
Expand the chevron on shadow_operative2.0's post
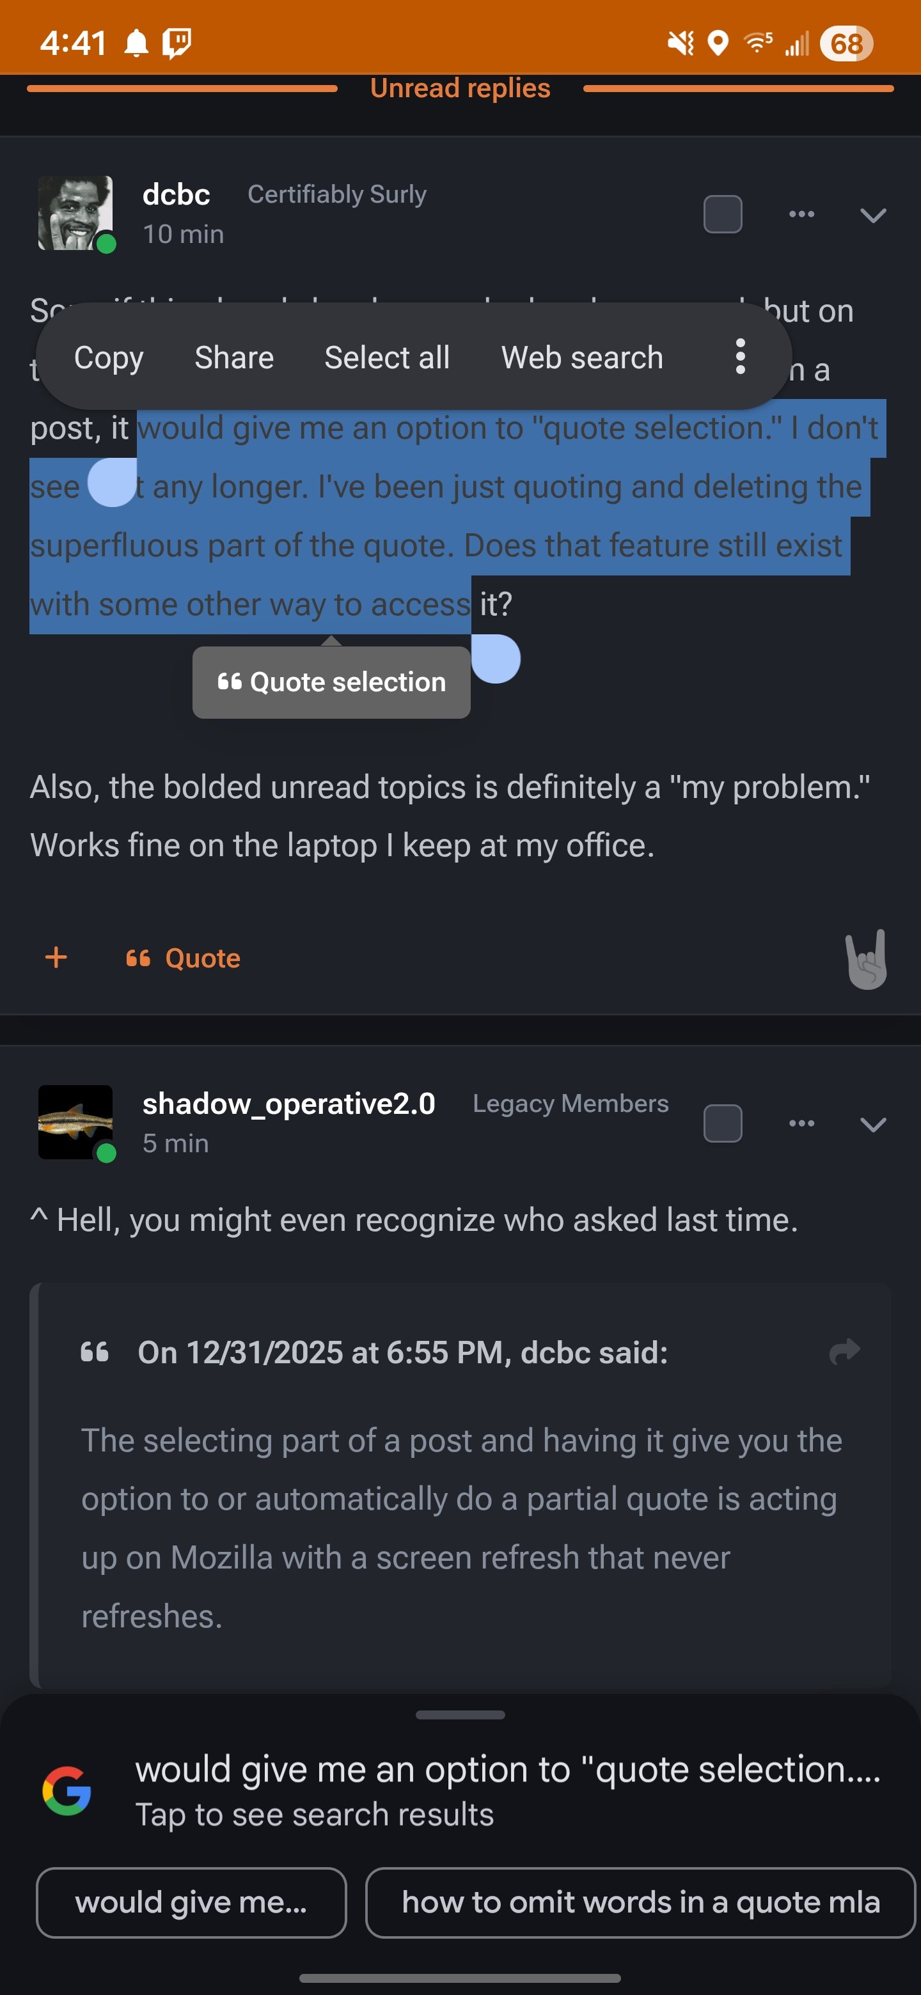pyautogui.click(x=872, y=1125)
